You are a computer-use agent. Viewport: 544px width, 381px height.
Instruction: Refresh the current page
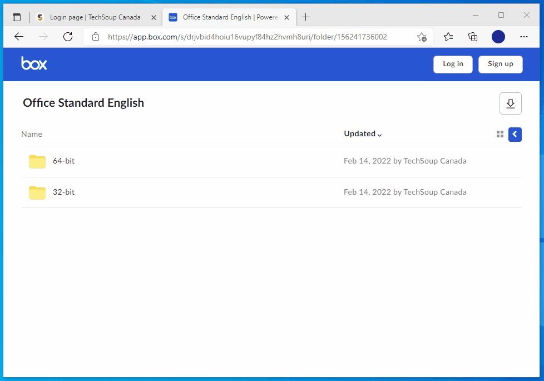(x=68, y=37)
